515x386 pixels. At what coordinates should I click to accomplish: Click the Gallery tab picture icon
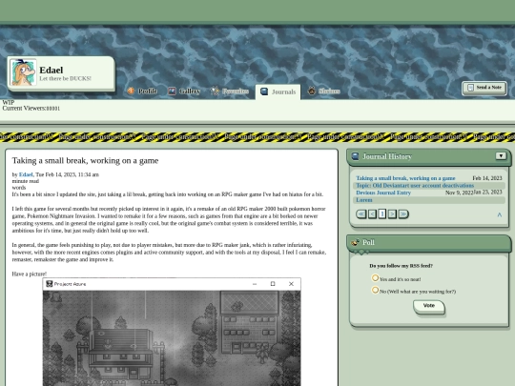(x=172, y=91)
